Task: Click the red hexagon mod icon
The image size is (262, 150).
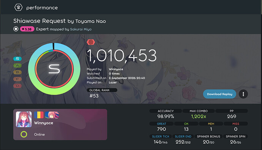Action: [x=91, y=42]
